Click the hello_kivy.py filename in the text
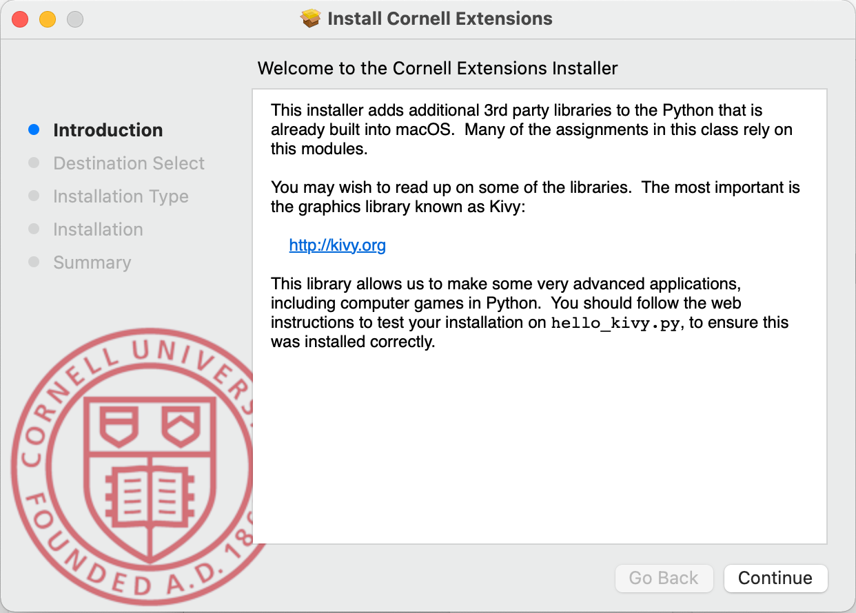Viewport: 856px width, 613px height. pos(616,323)
